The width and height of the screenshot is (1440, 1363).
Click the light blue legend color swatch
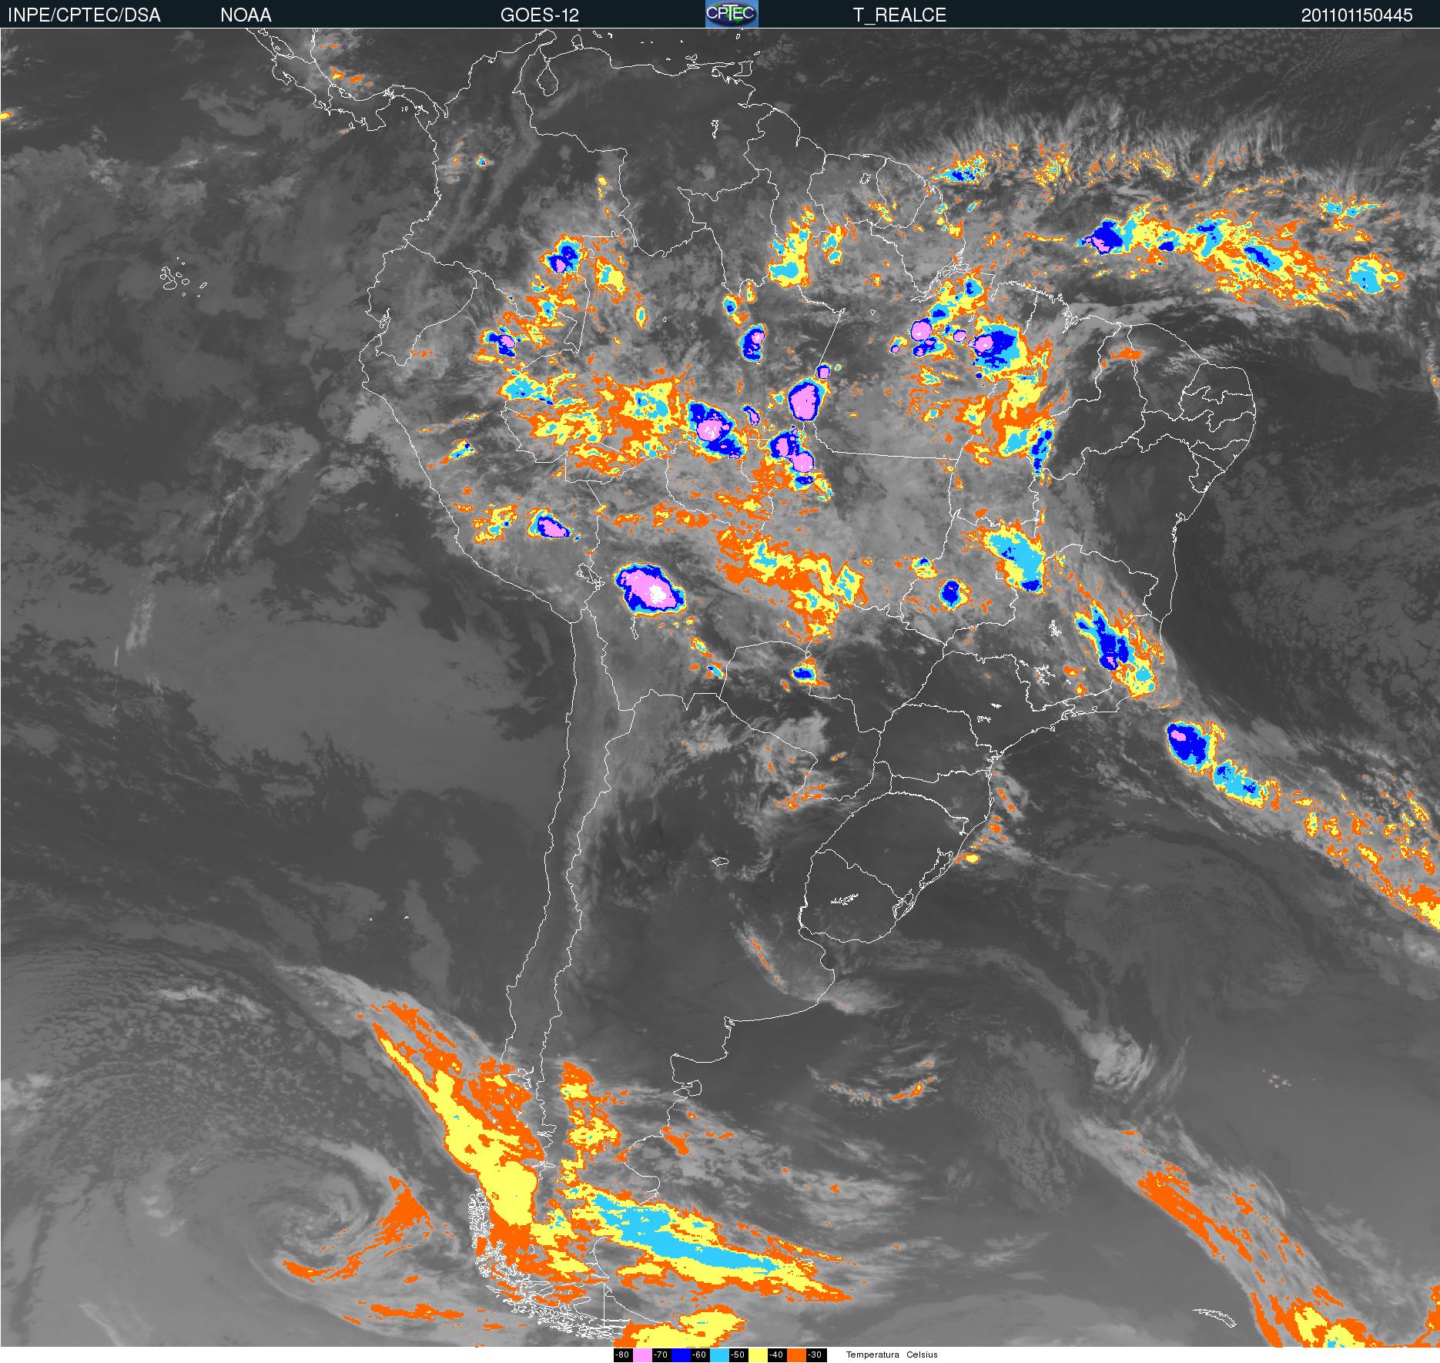(x=719, y=1355)
